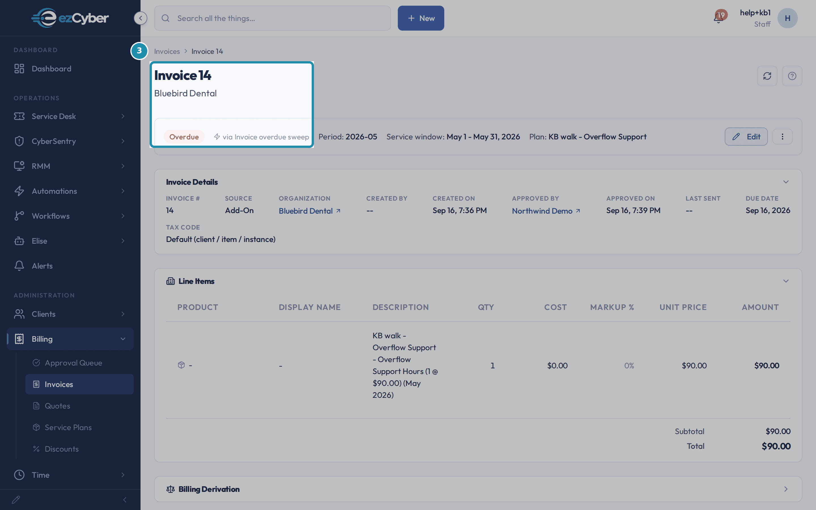The image size is (816, 510).
Task: Click the Edit invoice button
Action: point(746,137)
